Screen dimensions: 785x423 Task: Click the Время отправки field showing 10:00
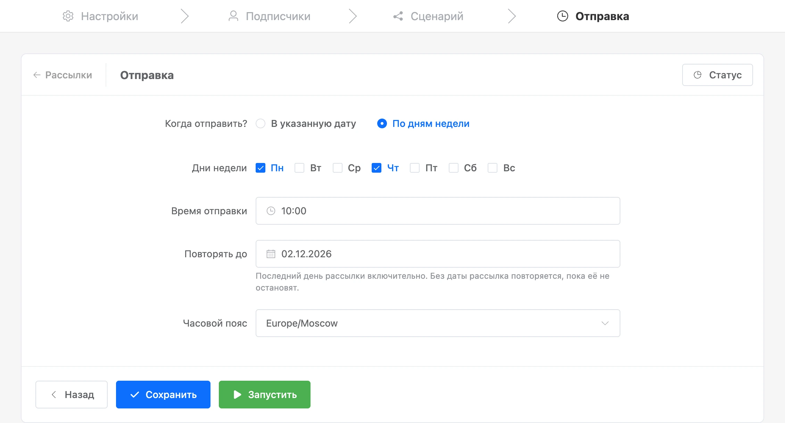438,211
